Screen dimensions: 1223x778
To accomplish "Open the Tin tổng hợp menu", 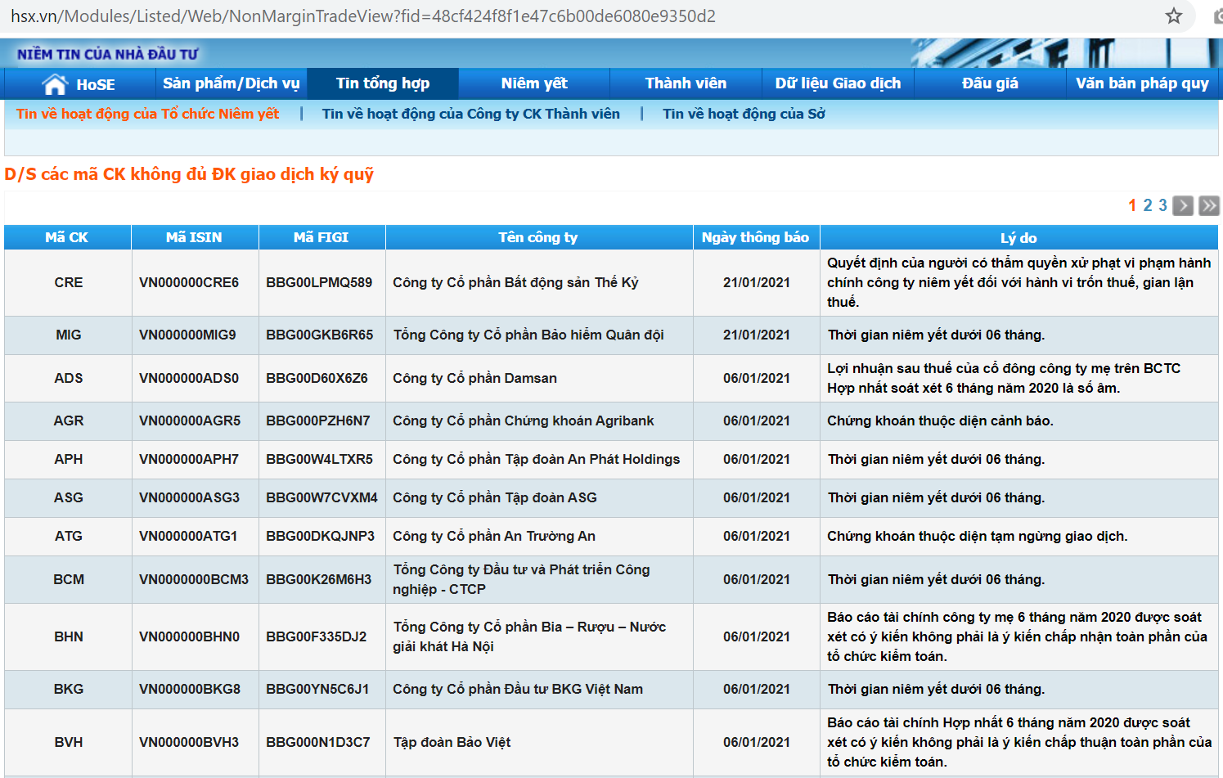I will pyautogui.click(x=383, y=83).
